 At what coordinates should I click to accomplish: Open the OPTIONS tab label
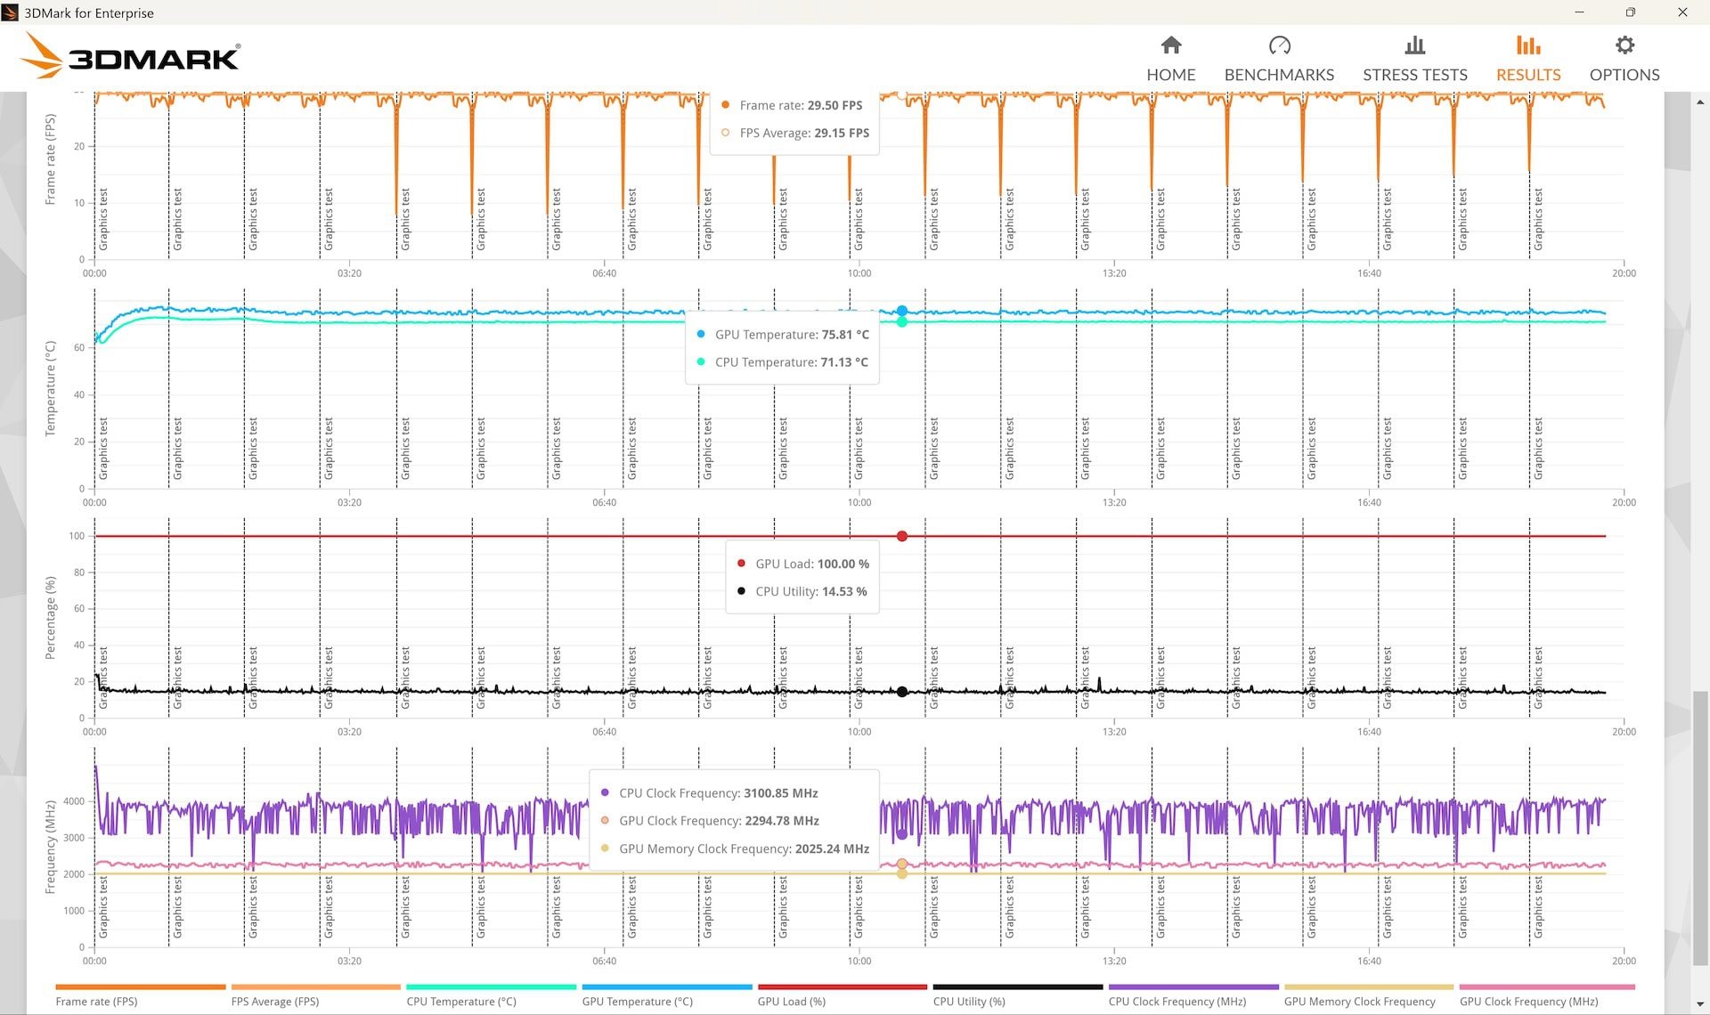[1624, 75]
